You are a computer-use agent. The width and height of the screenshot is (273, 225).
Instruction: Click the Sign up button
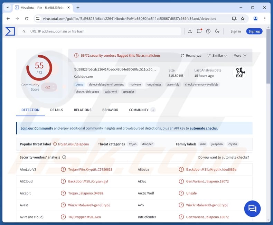[x=254, y=31]
